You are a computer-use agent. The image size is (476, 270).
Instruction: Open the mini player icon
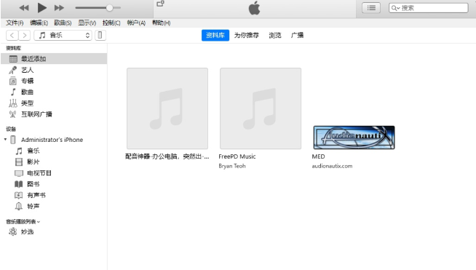click(160, 4)
